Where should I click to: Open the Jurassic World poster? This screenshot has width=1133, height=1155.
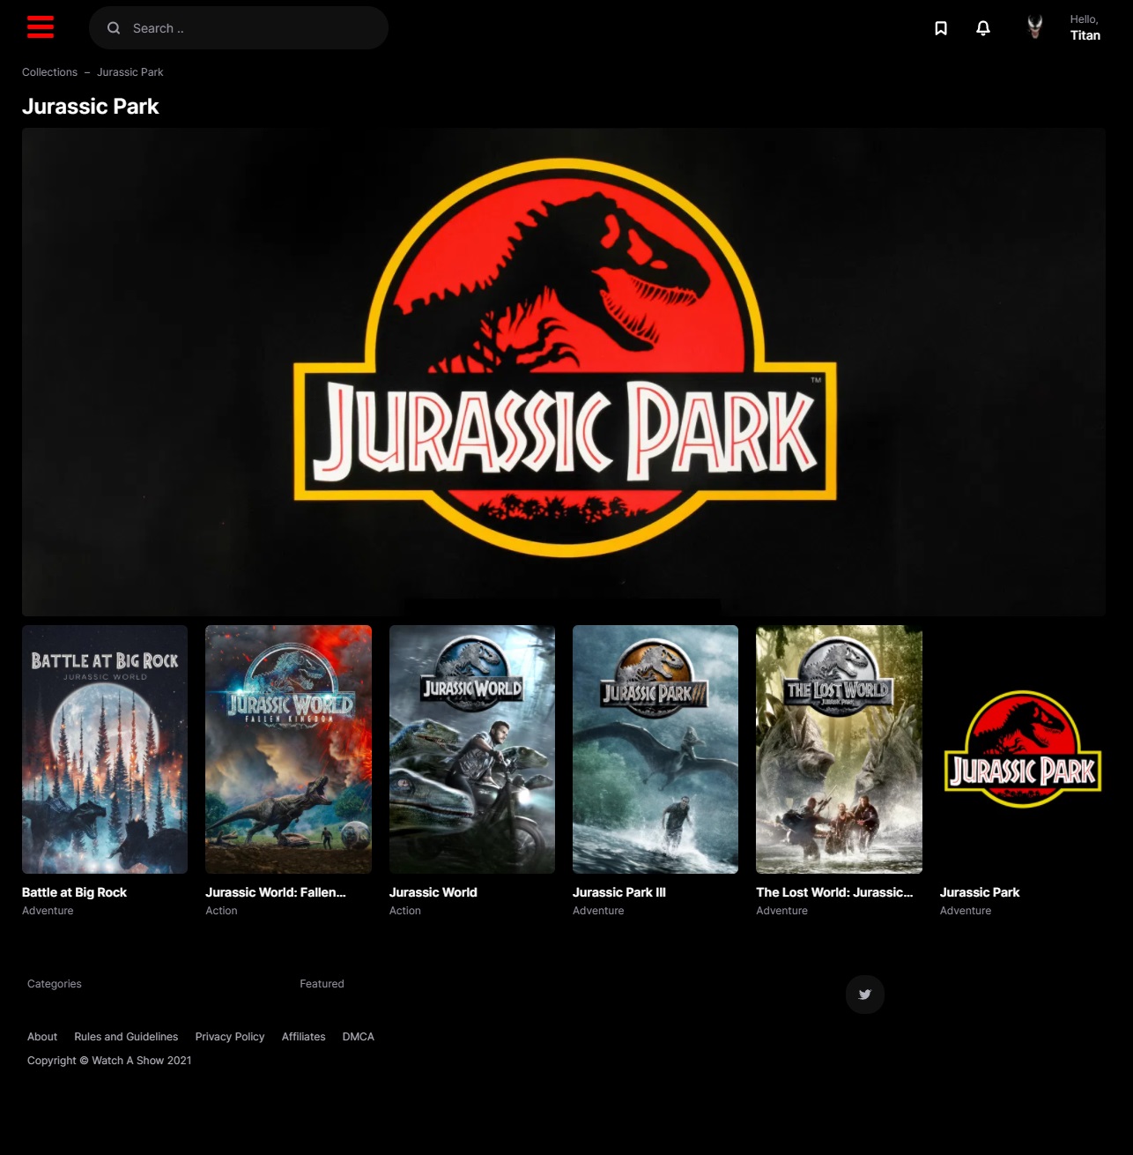coord(472,749)
